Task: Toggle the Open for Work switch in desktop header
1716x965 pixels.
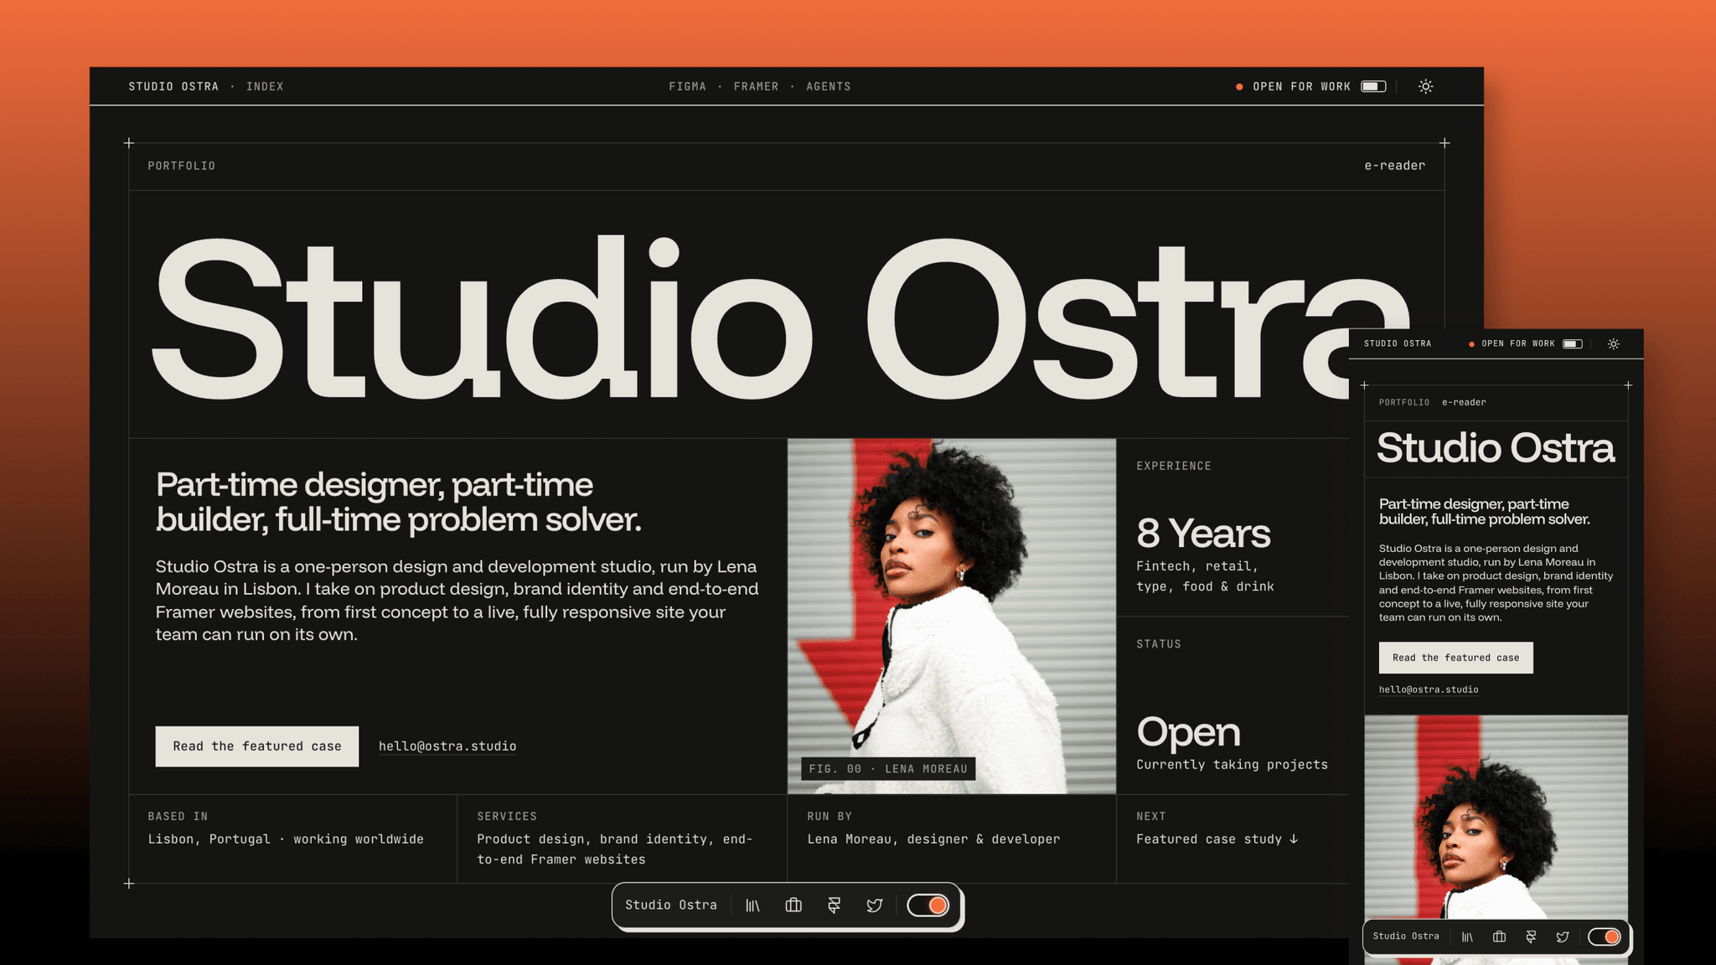Action: coord(1373,86)
